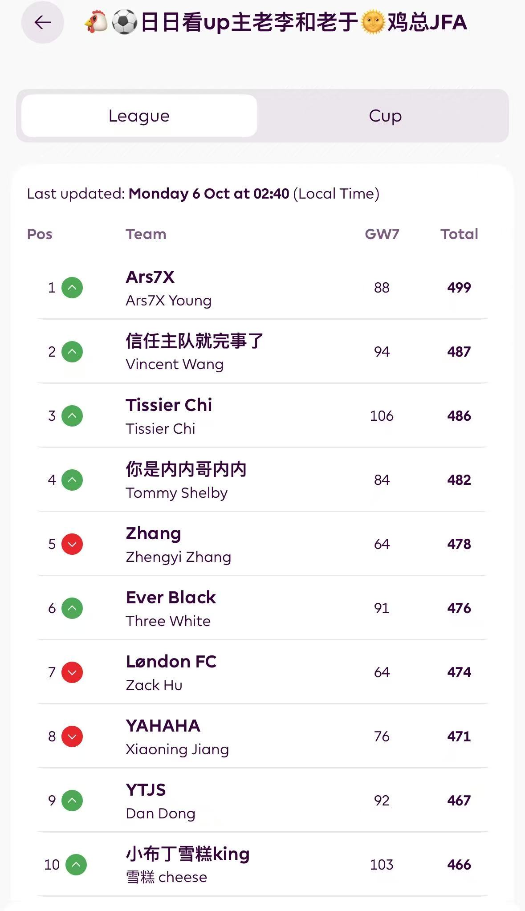Click the YAHAHA total points 471
This screenshot has width=525, height=911.
click(x=459, y=736)
